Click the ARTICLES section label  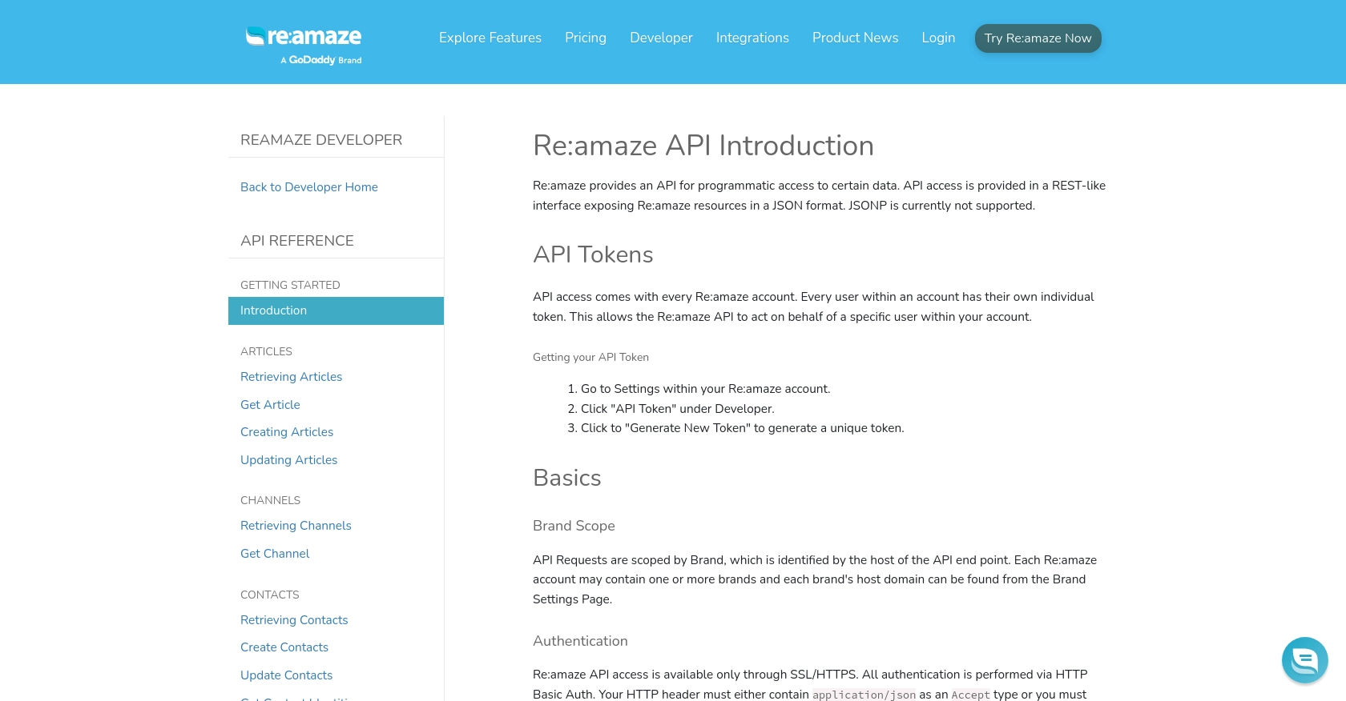point(266,351)
